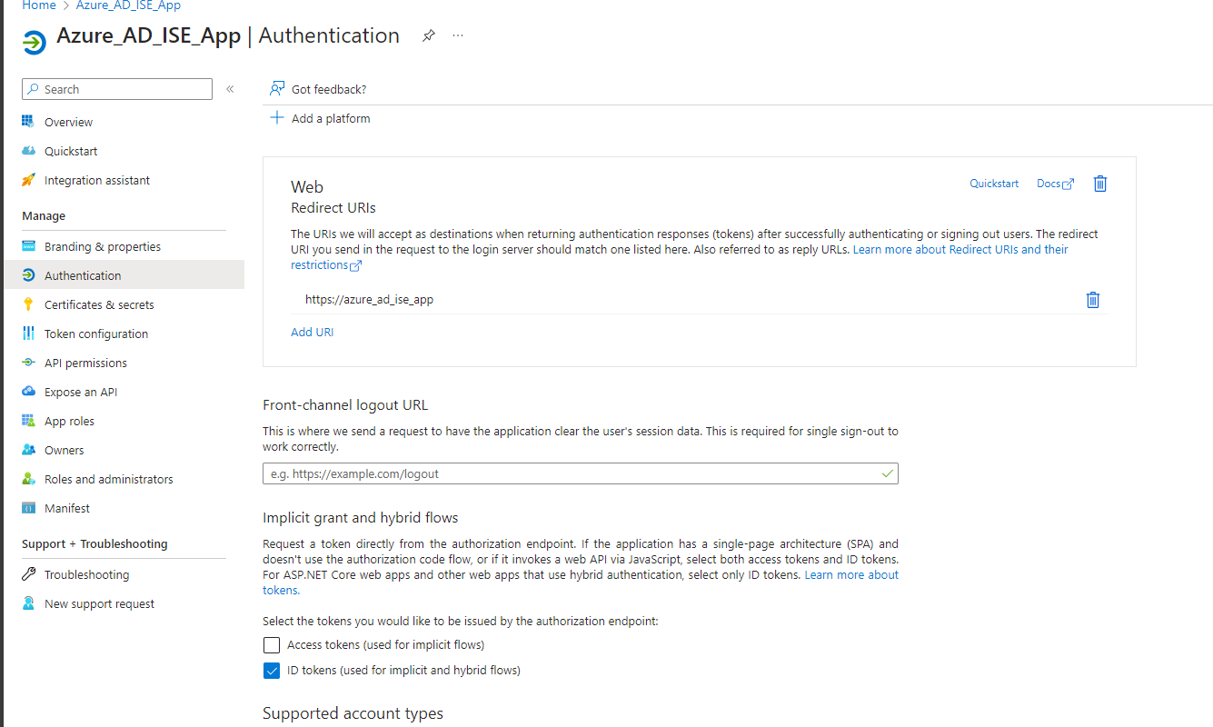
Task: Click the Overview grid icon
Action: (28, 122)
